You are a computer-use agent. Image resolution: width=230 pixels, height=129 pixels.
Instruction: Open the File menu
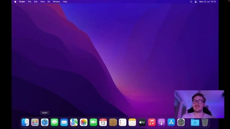click(29, 2)
